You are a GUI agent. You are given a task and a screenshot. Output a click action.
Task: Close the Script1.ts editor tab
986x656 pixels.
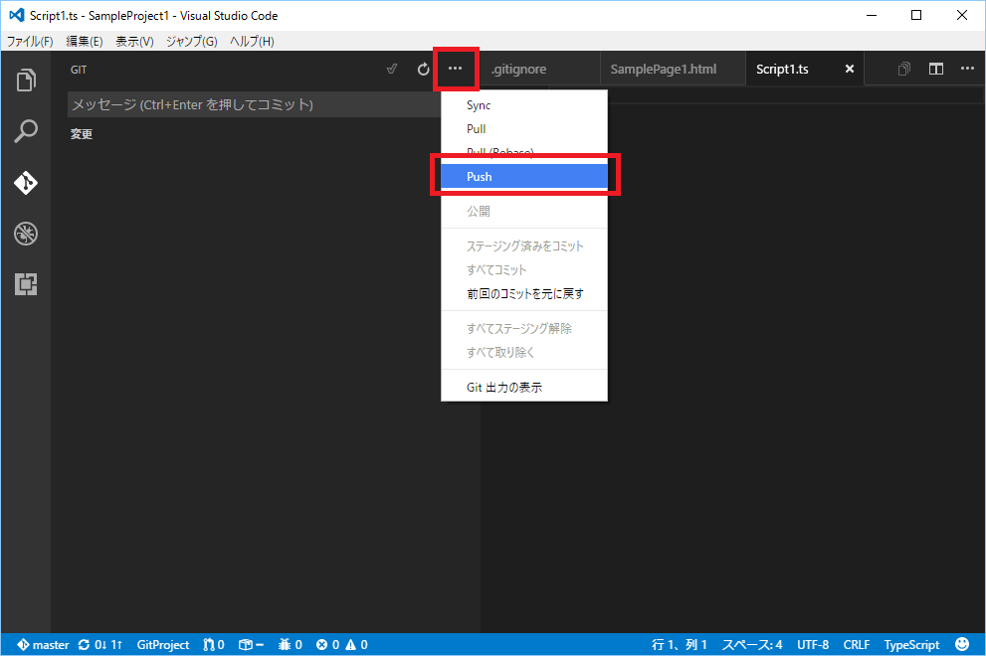point(850,70)
